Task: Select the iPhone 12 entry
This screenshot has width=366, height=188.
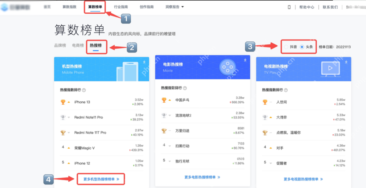Action: click(102, 163)
